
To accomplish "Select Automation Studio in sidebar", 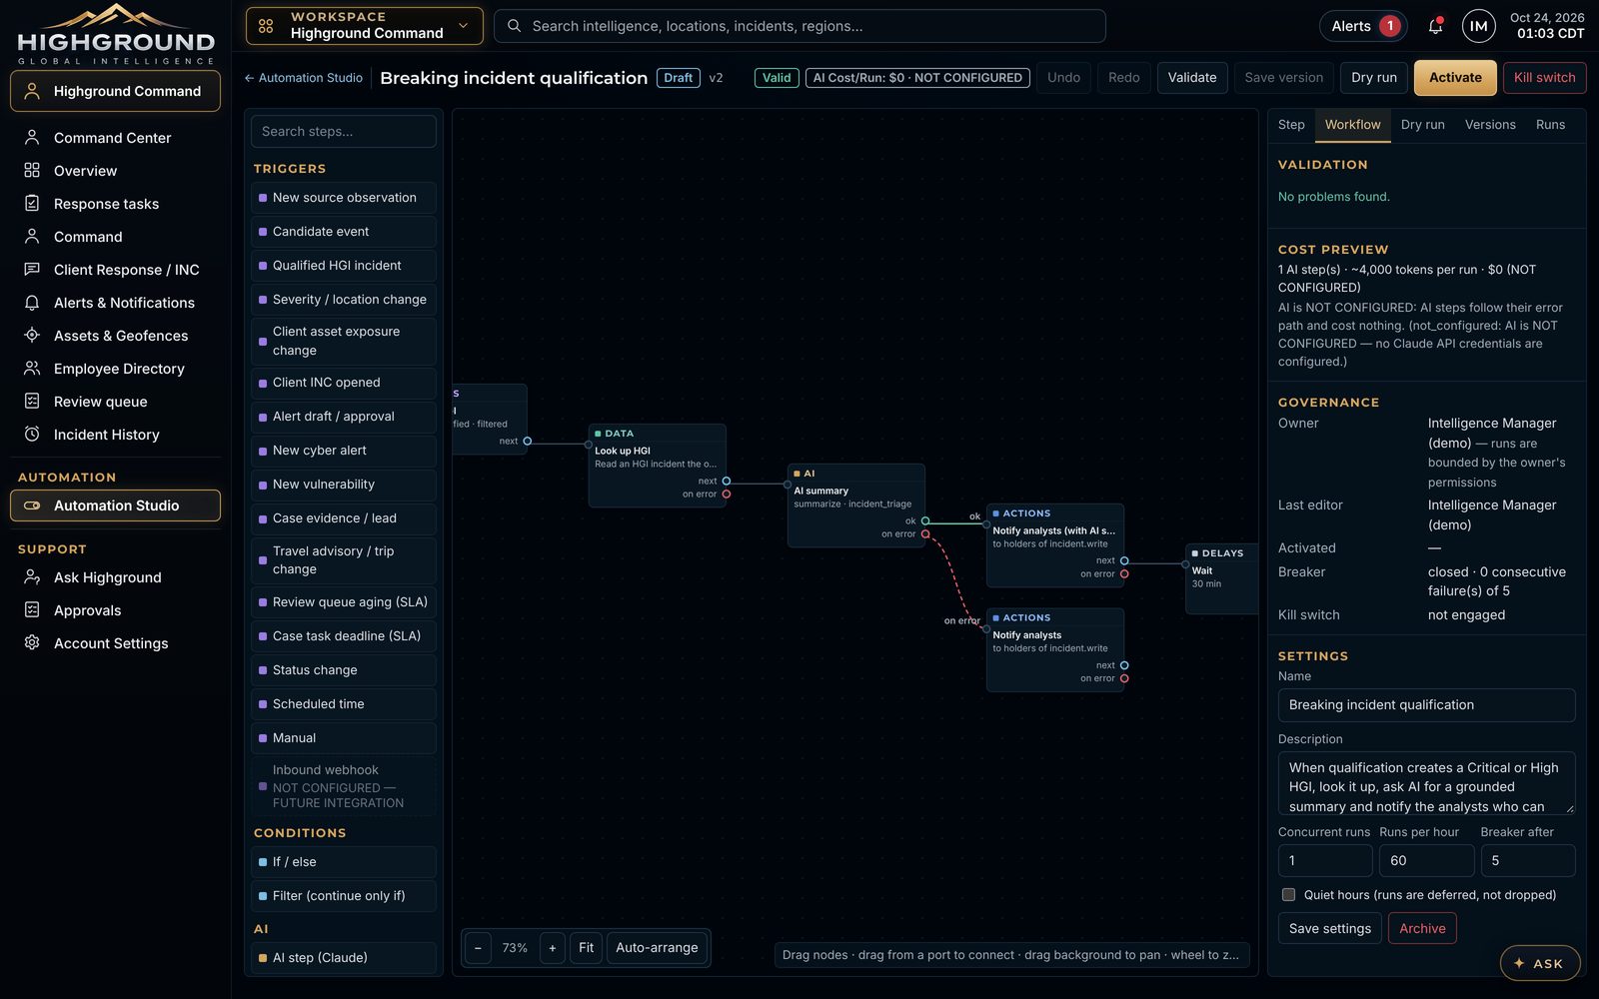I will coord(115,505).
